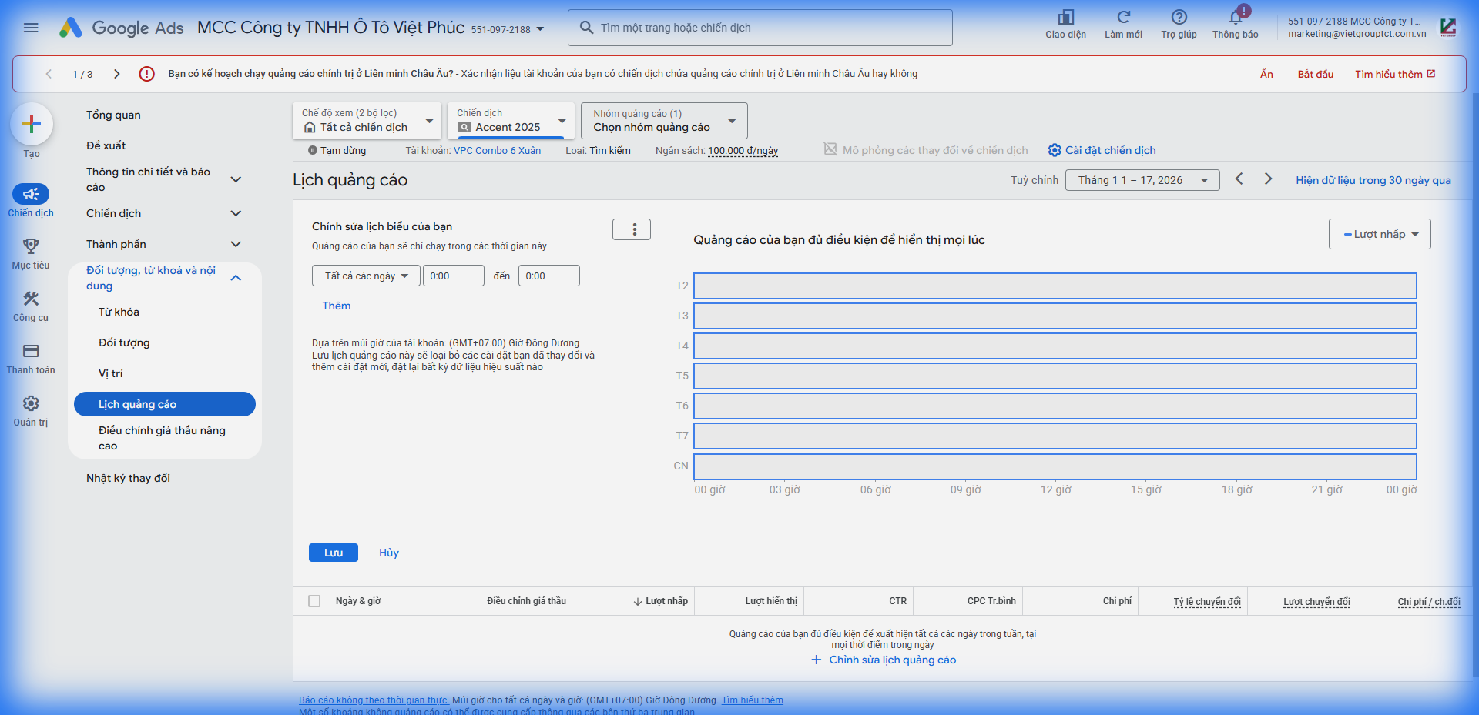1479x715 pixels.
Task: Open Nhật ký thay đổi menu item
Action: click(x=128, y=478)
